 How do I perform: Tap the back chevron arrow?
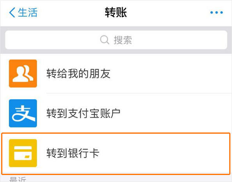12,12
